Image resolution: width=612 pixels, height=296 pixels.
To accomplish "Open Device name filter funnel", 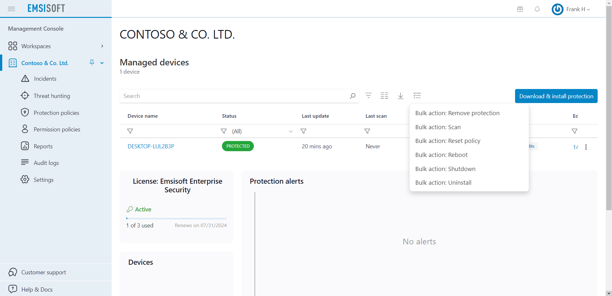I will tap(130, 131).
